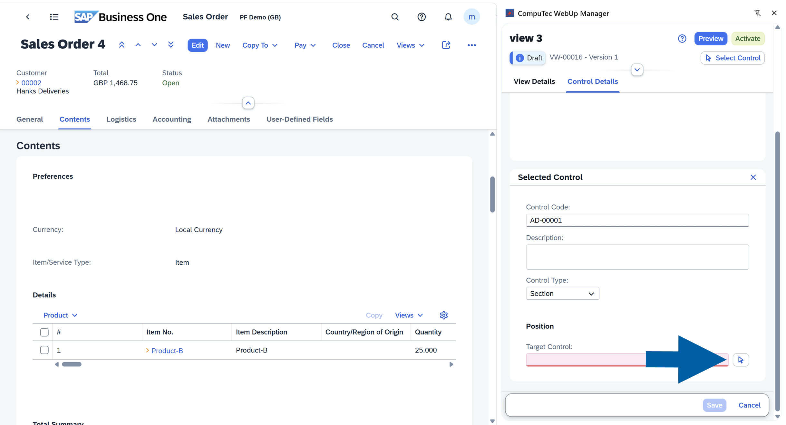The image size is (786, 425).
Task: Open table settings gear in Details
Action: coord(444,315)
